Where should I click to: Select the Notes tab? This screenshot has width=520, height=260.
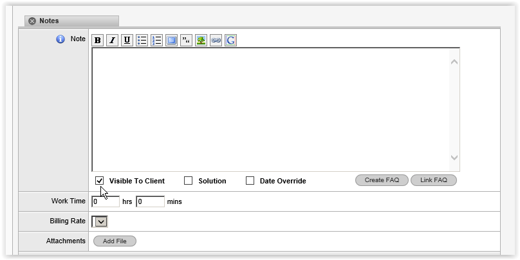[71, 21]
